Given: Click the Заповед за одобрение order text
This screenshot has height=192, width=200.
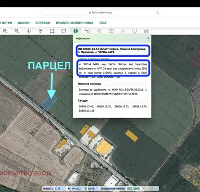Looking at the screenshot, I should click(x=113, y=92).
